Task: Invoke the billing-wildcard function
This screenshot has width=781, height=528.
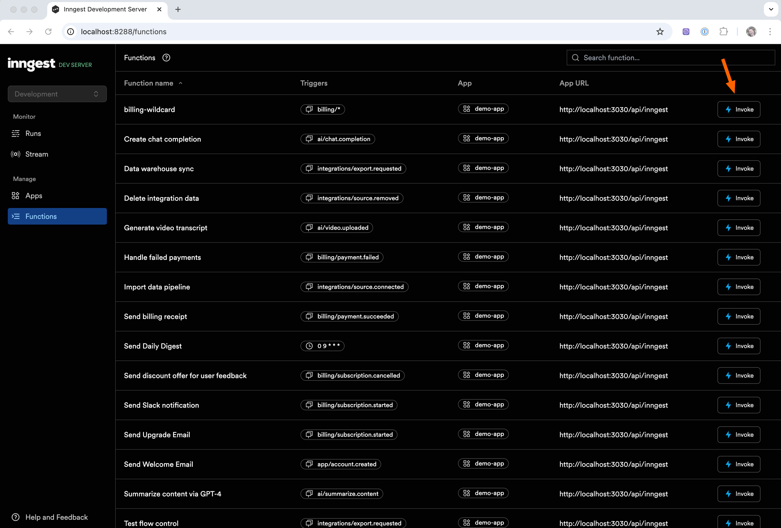Action: click(739, 109)
